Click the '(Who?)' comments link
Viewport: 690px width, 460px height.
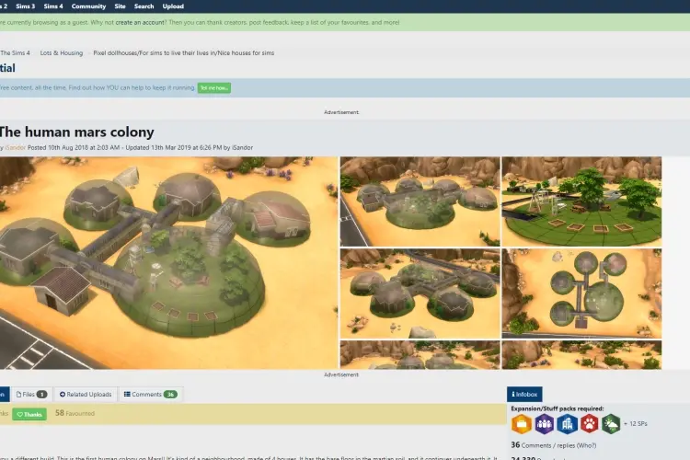[x=586, y=445]
